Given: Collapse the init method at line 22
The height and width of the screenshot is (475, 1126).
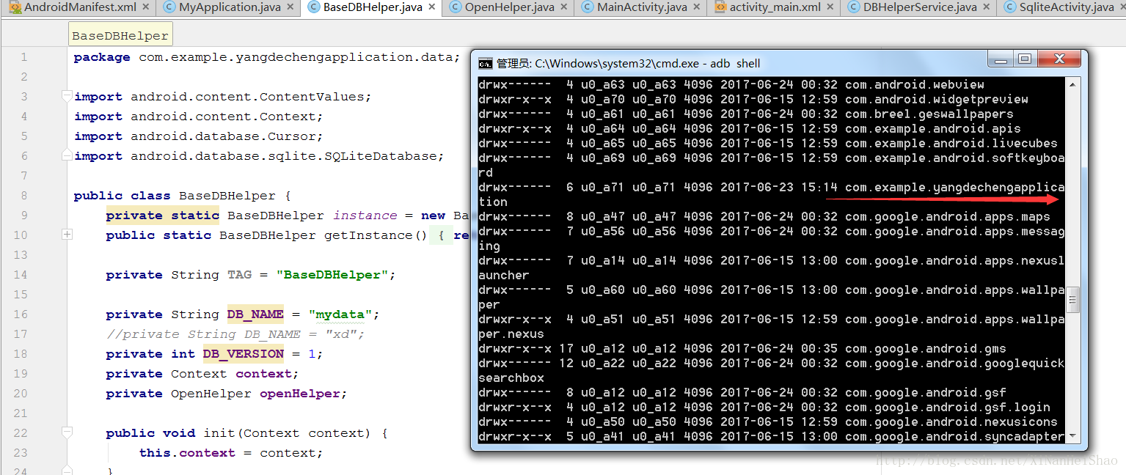Looking at the screenshot, I should pos(67,432).
